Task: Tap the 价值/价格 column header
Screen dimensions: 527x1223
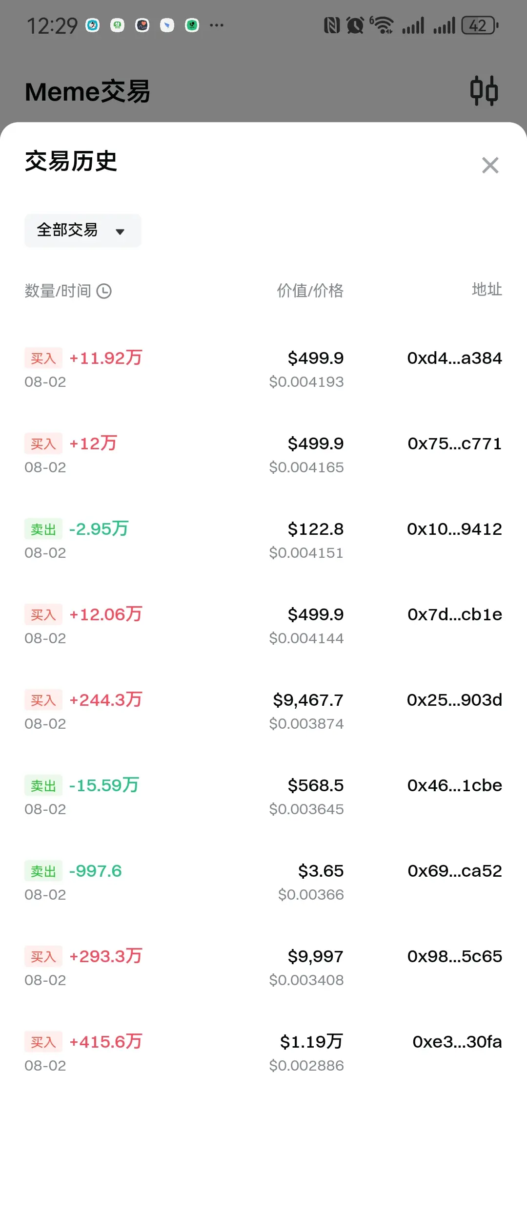Action: [x=310, y=291]
